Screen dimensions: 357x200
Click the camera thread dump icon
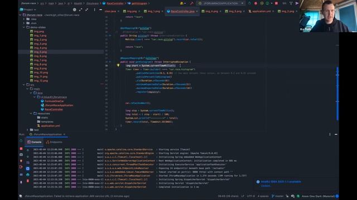(x=21, y=154)
